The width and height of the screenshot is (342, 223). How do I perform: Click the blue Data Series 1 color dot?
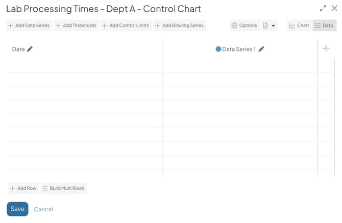218,49
